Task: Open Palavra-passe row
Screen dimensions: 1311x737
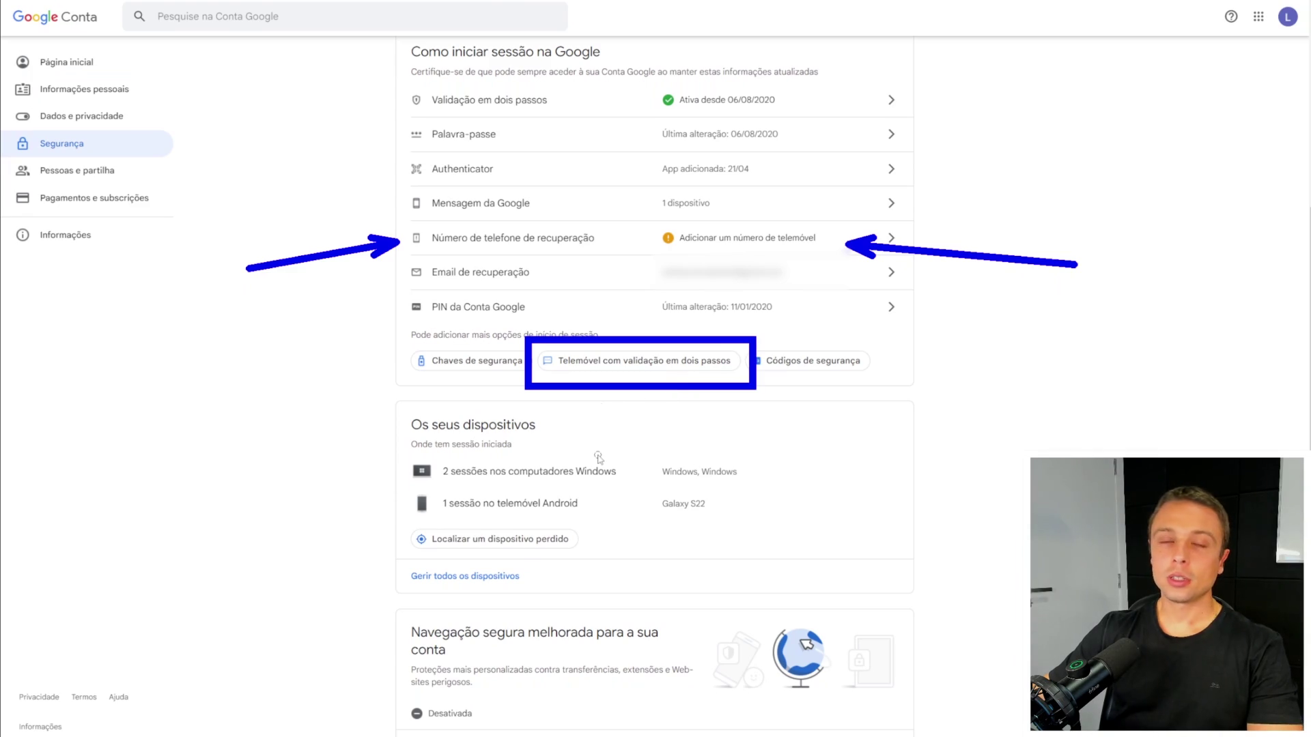Action: (x=654, y=134)
